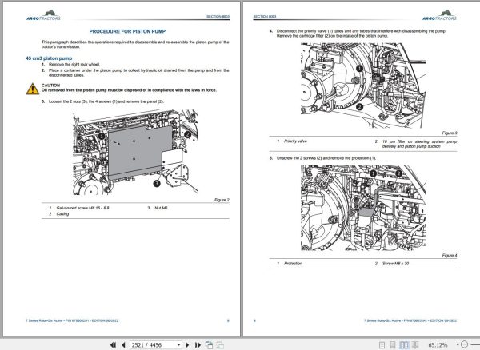This screenshot has width=480, height=350.
Task: Click 'Priority valve' legend entry
Action: click(x=295, y=141)
